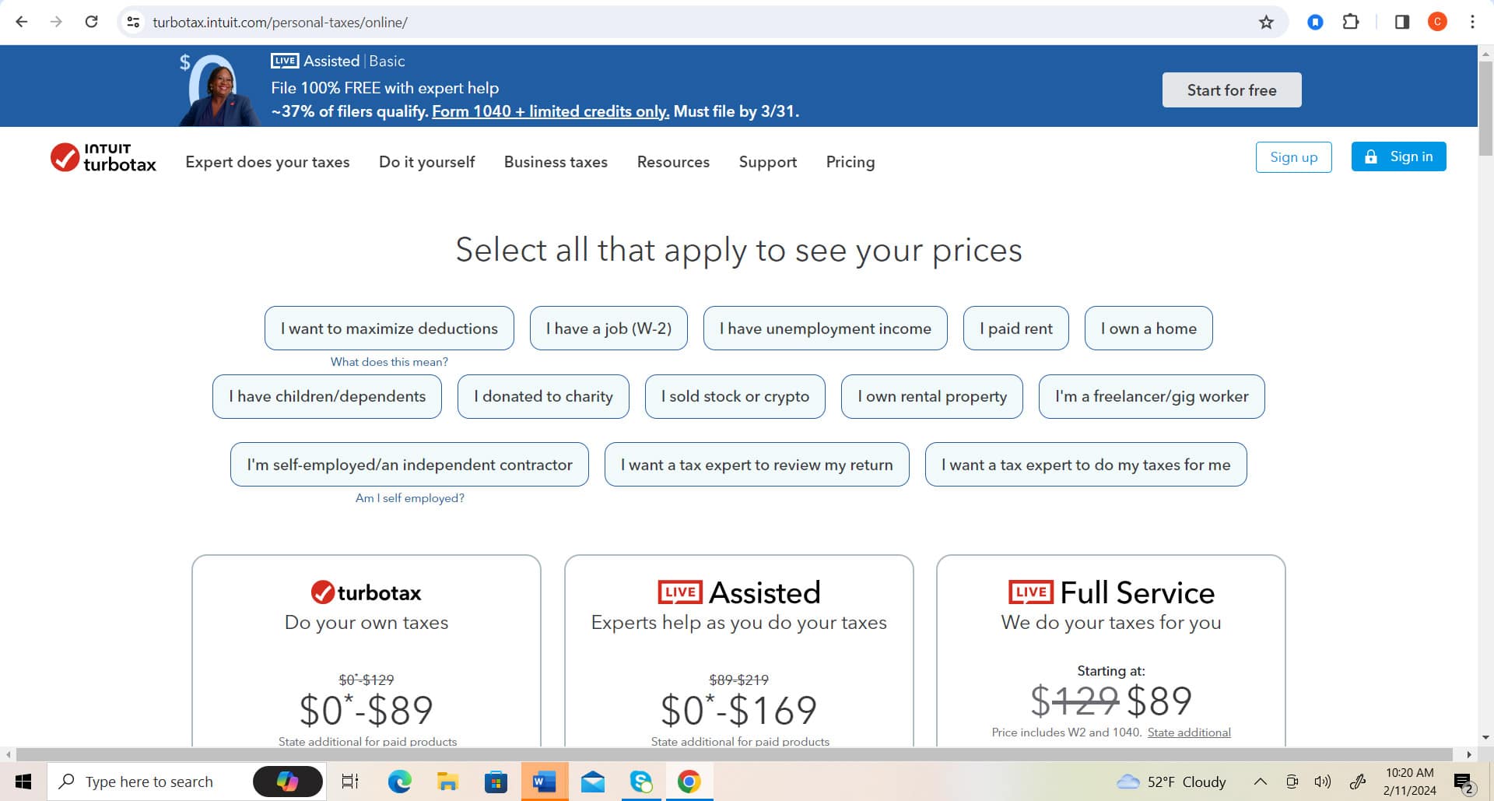Image resolution: width=1494 pixels, height=801 pixels.
Task: Select 'I have a job (W-2)'
Action: click(x=608, y=328)
